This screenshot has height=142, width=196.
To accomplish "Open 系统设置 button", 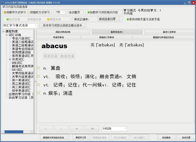I will 186,138.
